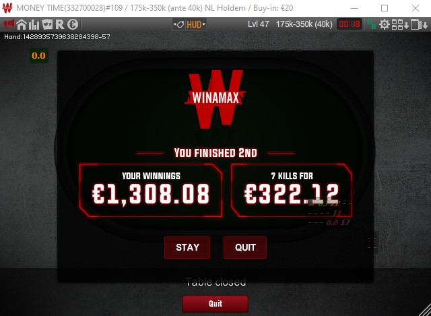Click the 0.0 HUD stat badge

pos(39,56)
